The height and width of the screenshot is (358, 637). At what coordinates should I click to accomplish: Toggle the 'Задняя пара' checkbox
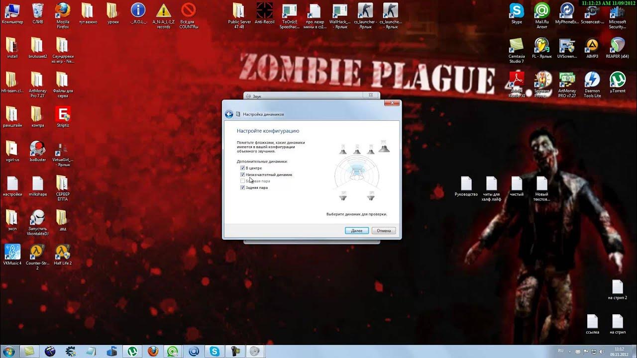point(243,188)
